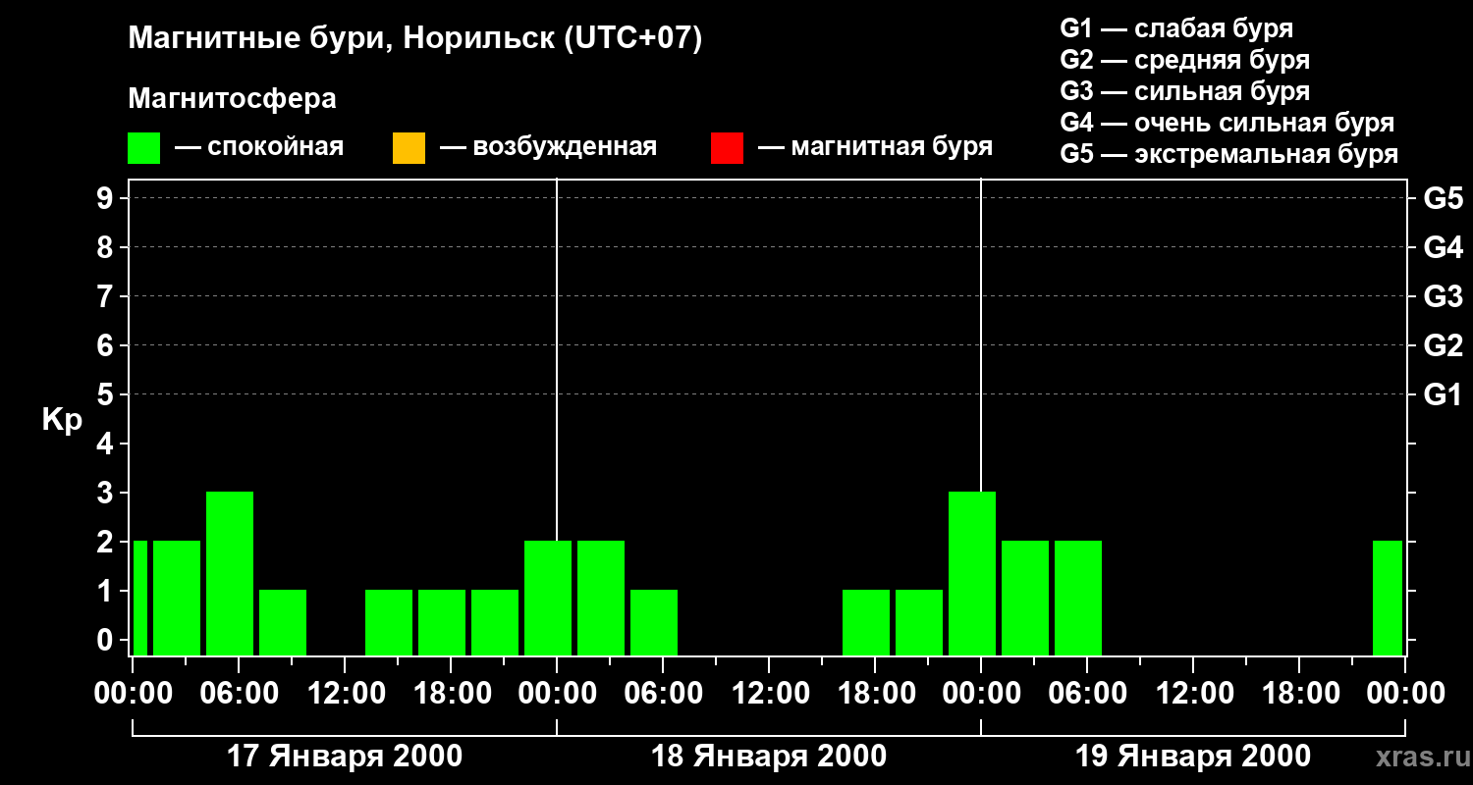The width and height of the screenshot is (1473, 785).
Task: Click the date label '19 Января 2000'
Action: click(1193, 757)
